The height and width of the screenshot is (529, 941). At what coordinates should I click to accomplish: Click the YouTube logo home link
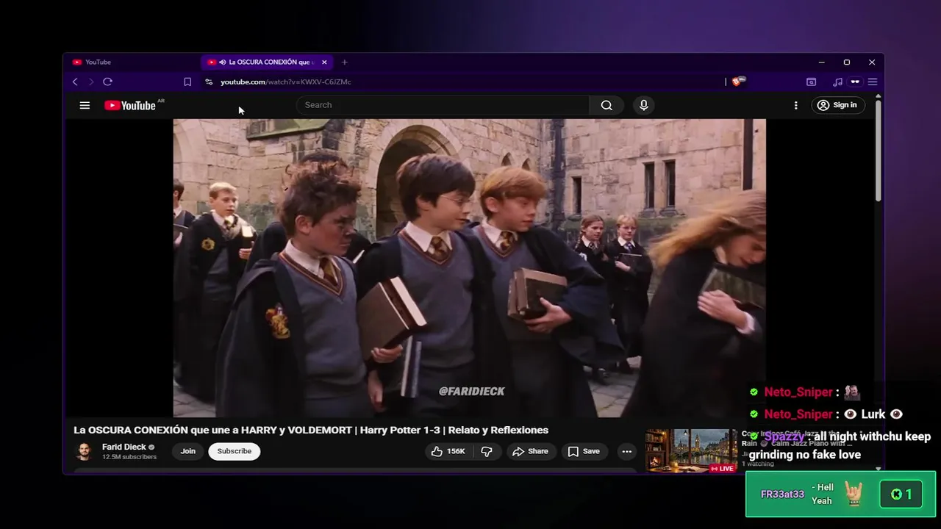[130, 105]
